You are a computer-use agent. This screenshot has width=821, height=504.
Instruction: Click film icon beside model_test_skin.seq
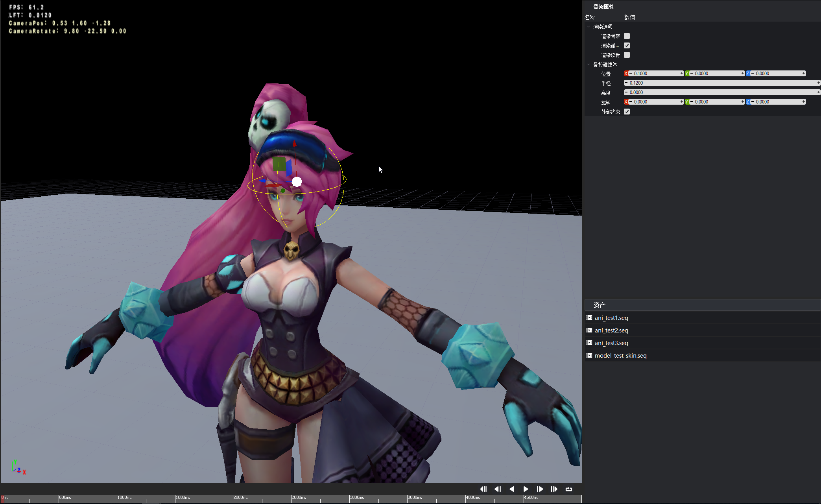tap(589, 356)
